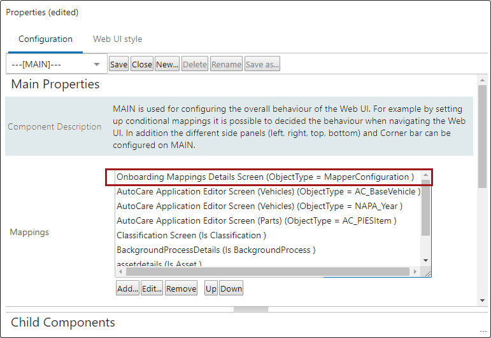Click the New... button
Viewport: 491px width, 338px height.
[167, 64]
